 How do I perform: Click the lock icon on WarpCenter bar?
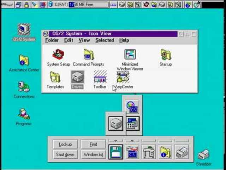26,5
